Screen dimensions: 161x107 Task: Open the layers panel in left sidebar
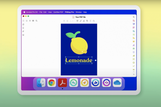(23, 35)
